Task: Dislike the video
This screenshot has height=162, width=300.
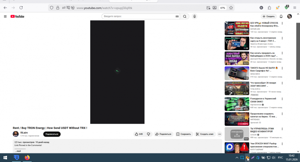Action: (148, 134)
